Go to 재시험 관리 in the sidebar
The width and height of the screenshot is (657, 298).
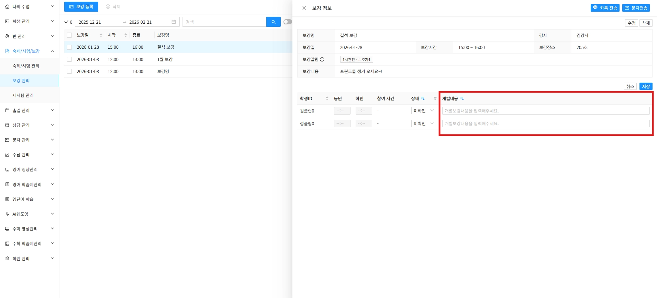(23, 95)
